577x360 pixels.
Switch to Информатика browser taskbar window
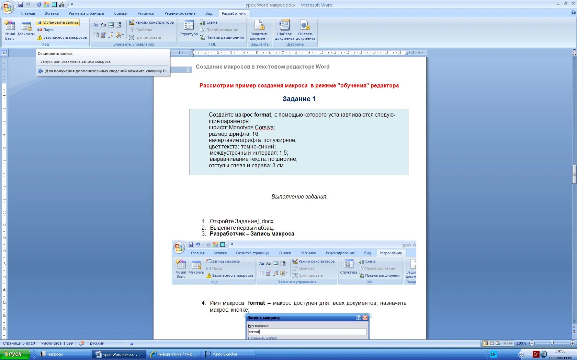tap(174, 354)
